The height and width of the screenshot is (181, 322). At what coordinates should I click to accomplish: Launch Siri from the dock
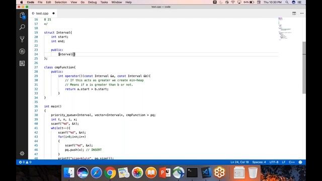coord(83,172)
